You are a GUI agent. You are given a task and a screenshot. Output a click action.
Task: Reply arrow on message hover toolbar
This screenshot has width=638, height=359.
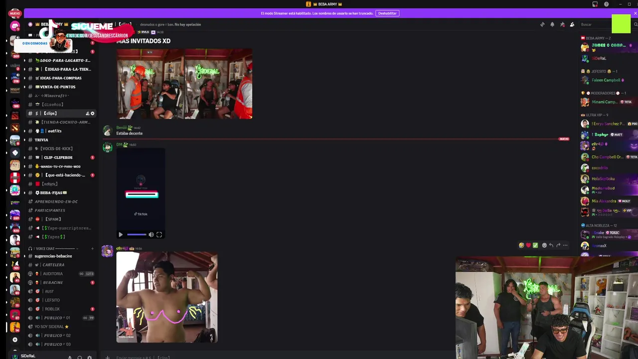pyautogui.click(x=551, y=245)
